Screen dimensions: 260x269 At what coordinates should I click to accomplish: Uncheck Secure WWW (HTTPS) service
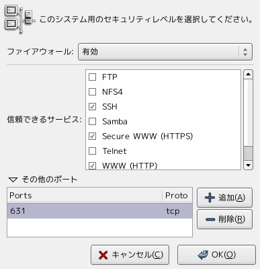click(x=93, y=137)
